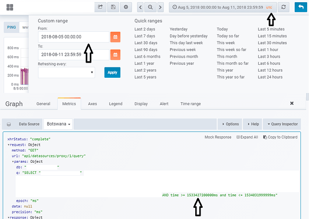
Task: Select Last 1 hour range
Action: (268, 50)
